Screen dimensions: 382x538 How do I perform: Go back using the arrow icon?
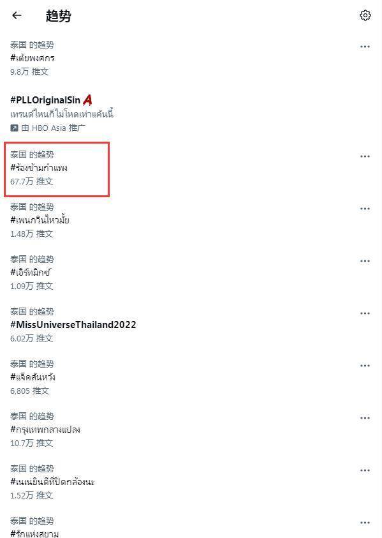(x=17, y=15)
